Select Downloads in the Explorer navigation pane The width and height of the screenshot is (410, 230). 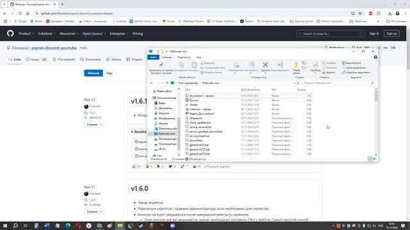click(x=164, y=113)
